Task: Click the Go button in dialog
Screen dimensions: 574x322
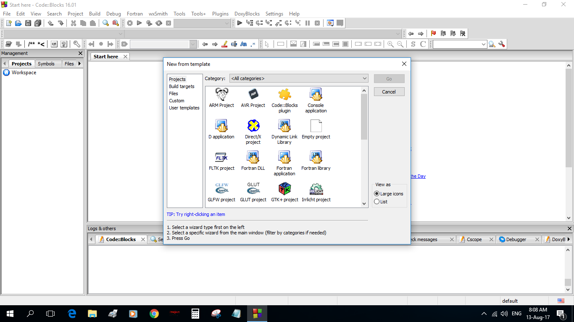Action: point(389,79)
